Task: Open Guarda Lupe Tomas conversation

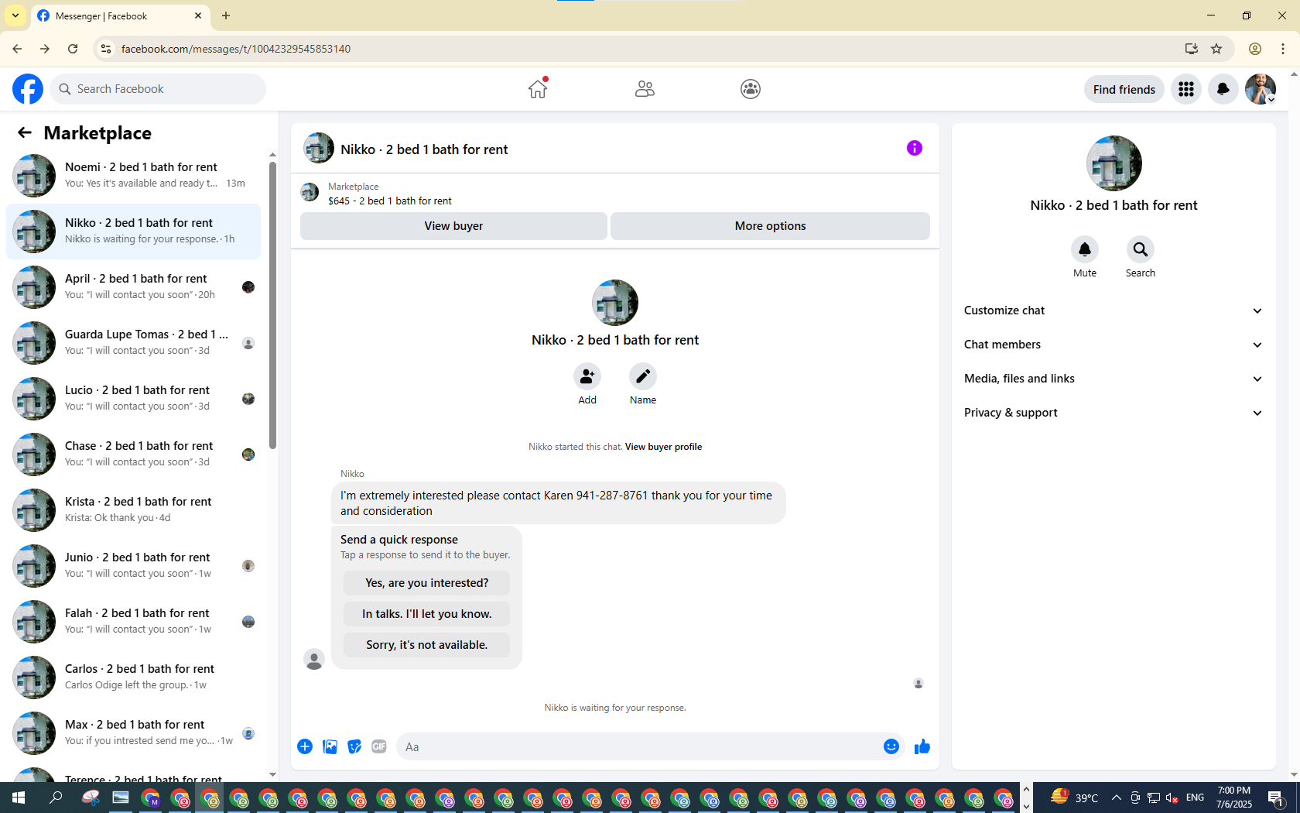Action: (133, 343)
